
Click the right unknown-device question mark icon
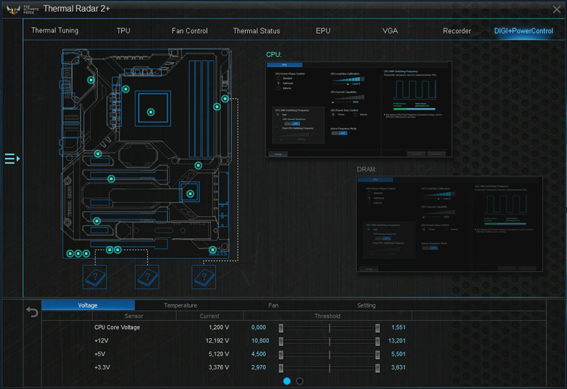point(204,277)
